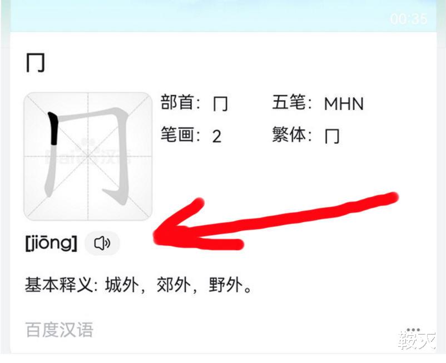Click the 笔画 label
446x363 pixels.
point(177,135)
